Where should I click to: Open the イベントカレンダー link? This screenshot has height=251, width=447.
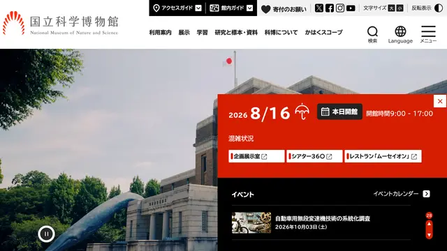402,194
